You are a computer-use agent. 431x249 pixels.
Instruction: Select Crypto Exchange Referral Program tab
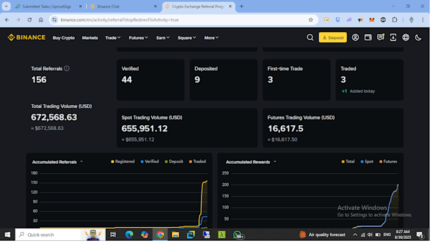(x=198, y=6)
